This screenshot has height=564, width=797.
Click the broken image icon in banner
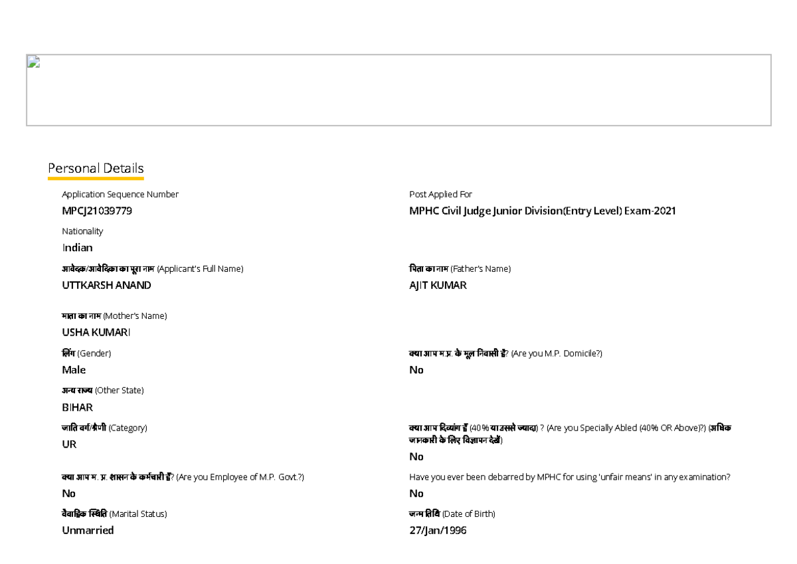[x=33, y=62]
